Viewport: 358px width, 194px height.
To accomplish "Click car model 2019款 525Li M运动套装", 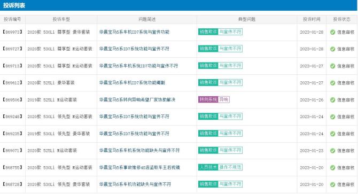I will [52, 100].
